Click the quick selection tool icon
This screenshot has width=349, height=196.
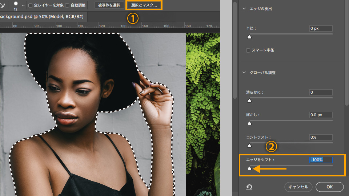pos(3,5)
